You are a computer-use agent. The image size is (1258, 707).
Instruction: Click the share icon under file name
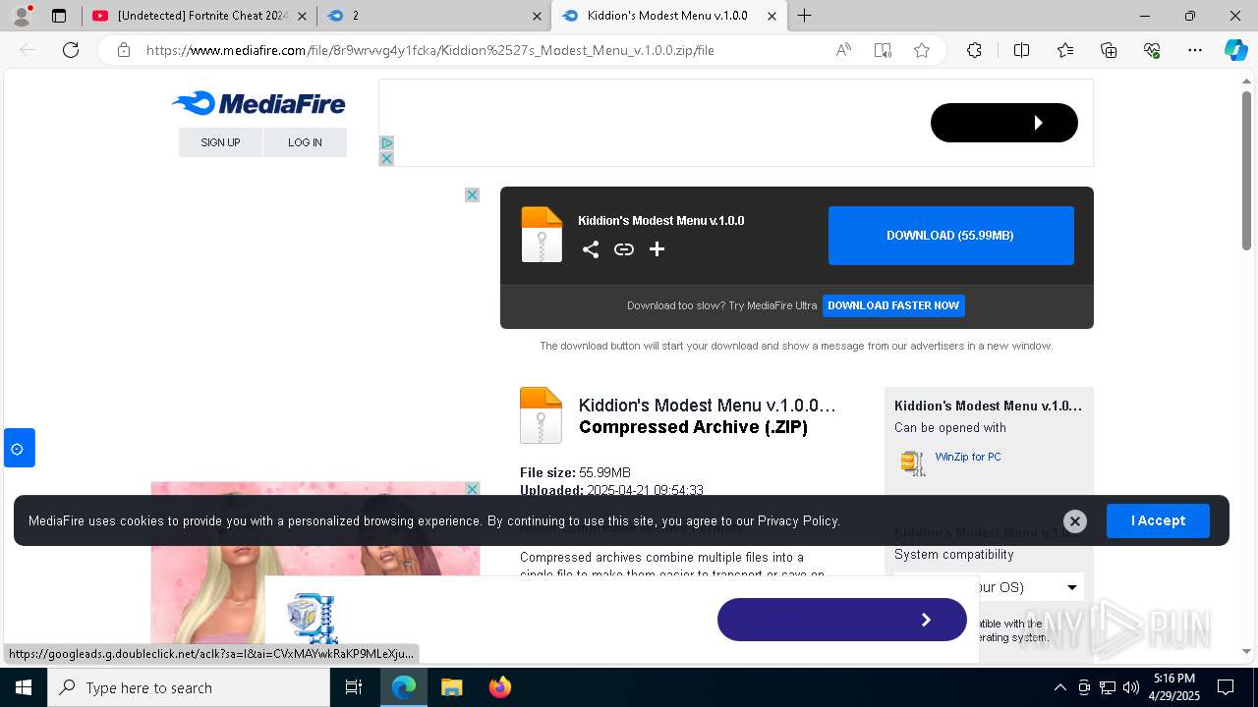591,249
